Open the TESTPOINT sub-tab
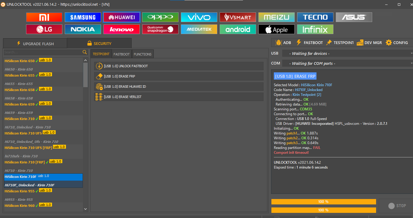Image resolution: width=413 pixels, height=218 pixels. click(101, 54)
